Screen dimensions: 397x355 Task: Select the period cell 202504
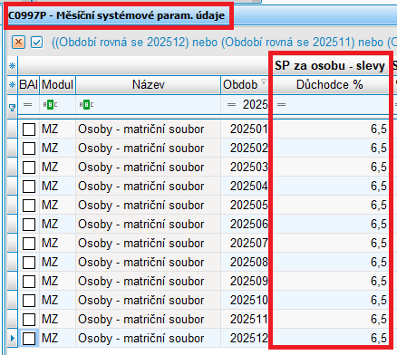point(245,187)
